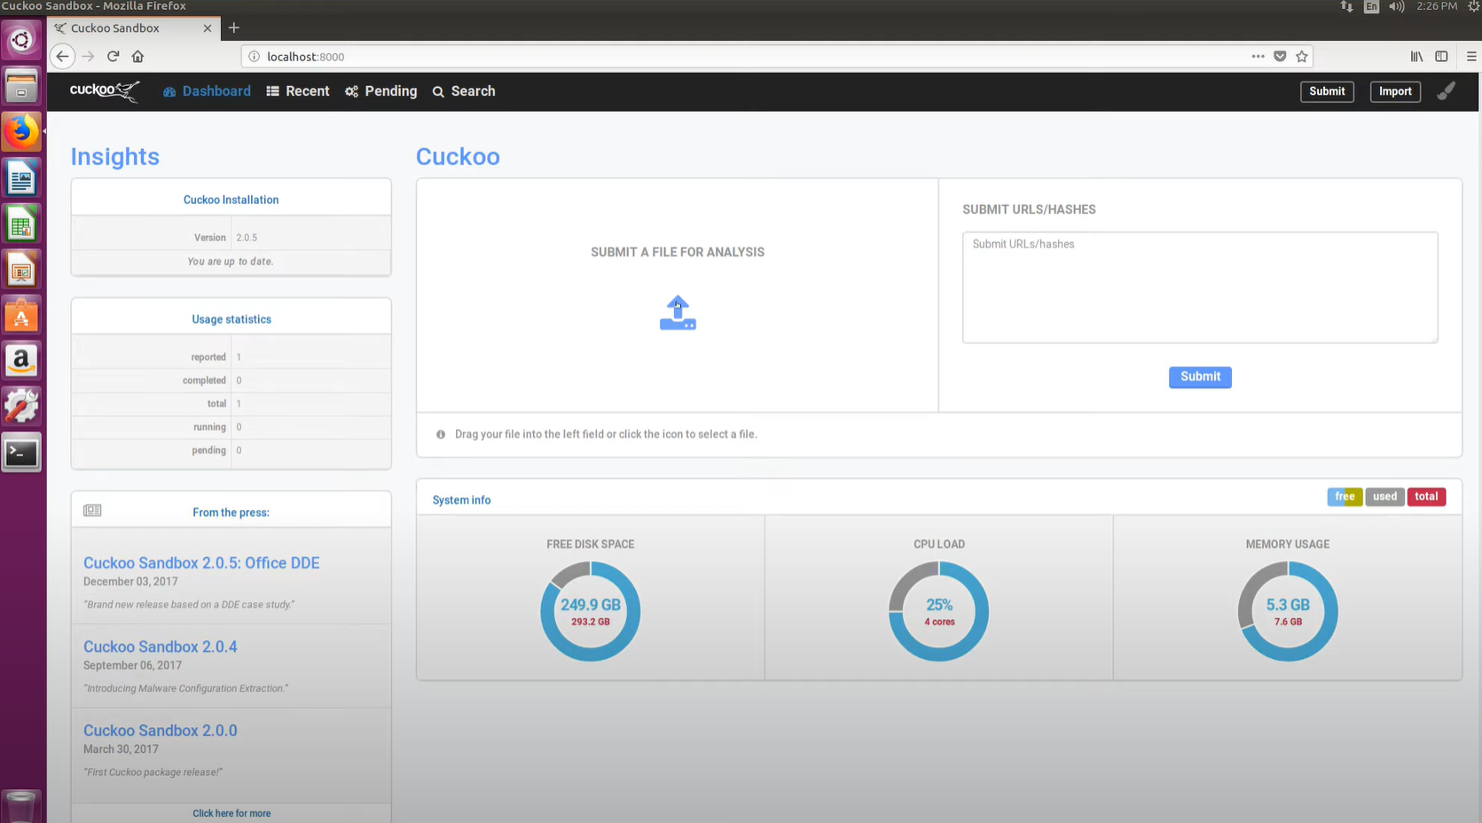The width and height of the screenshot is (1482, 823).
Task: Switch to the Recent page in the navbar
Action: tap(298, 90)
